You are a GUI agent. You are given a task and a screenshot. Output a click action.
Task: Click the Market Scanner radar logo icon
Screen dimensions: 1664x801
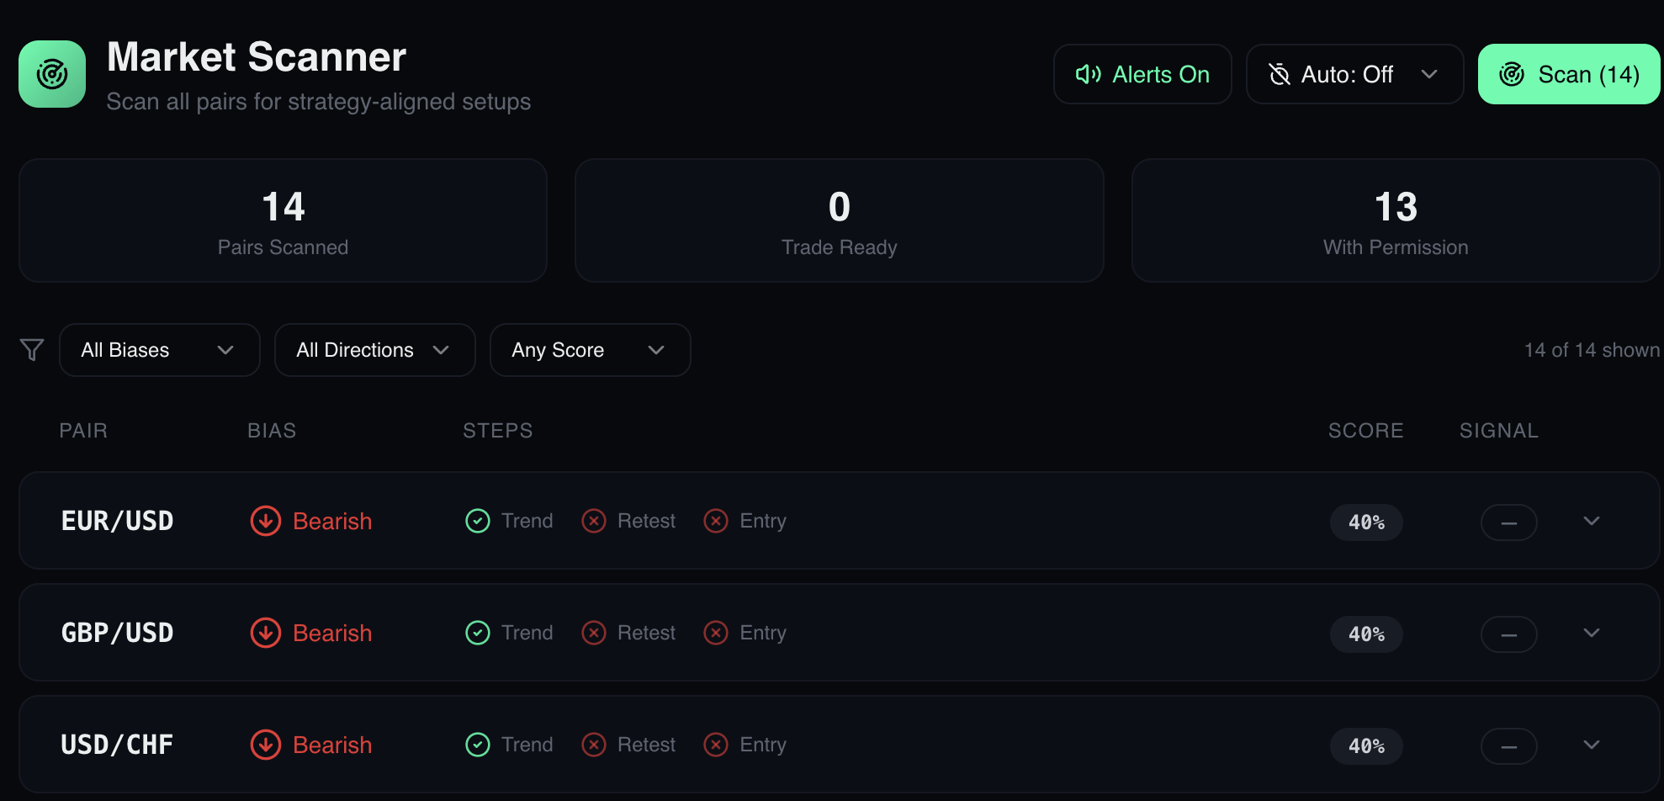pos(52,74)
